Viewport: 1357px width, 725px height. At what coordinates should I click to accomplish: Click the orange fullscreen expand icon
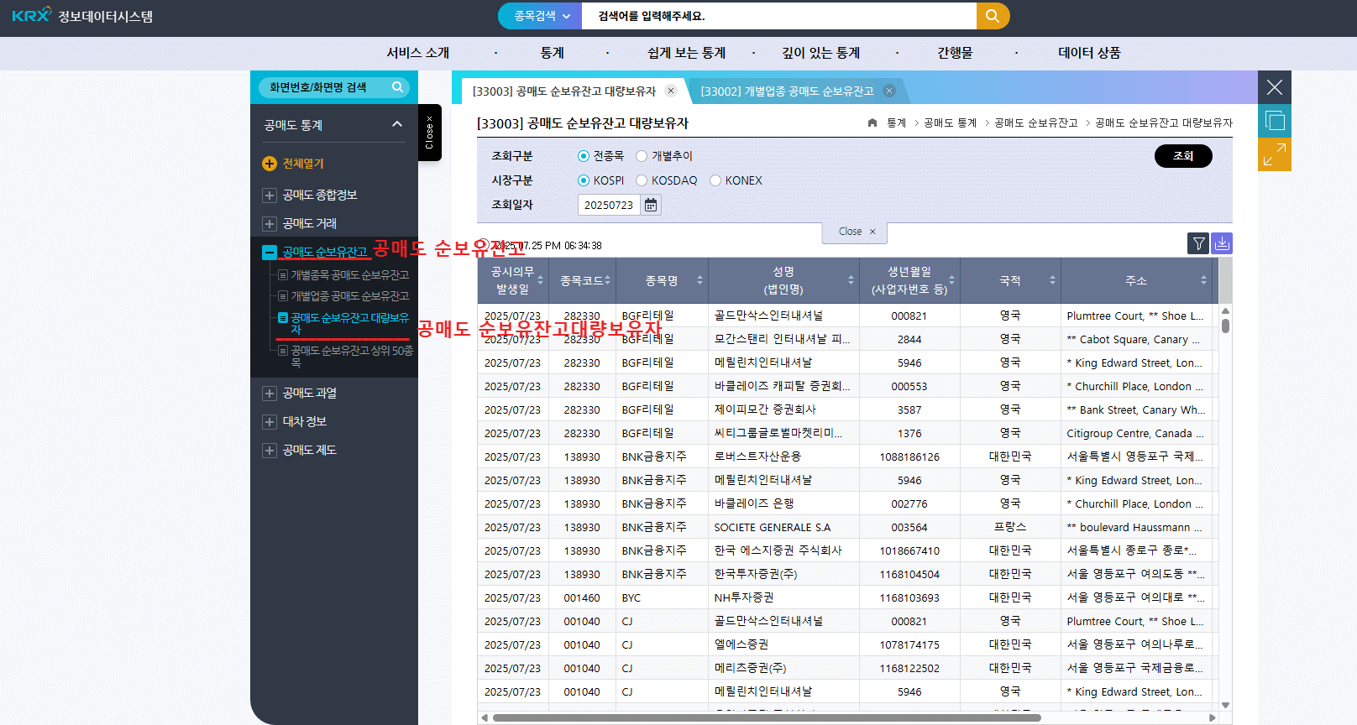click(1275, 154)
